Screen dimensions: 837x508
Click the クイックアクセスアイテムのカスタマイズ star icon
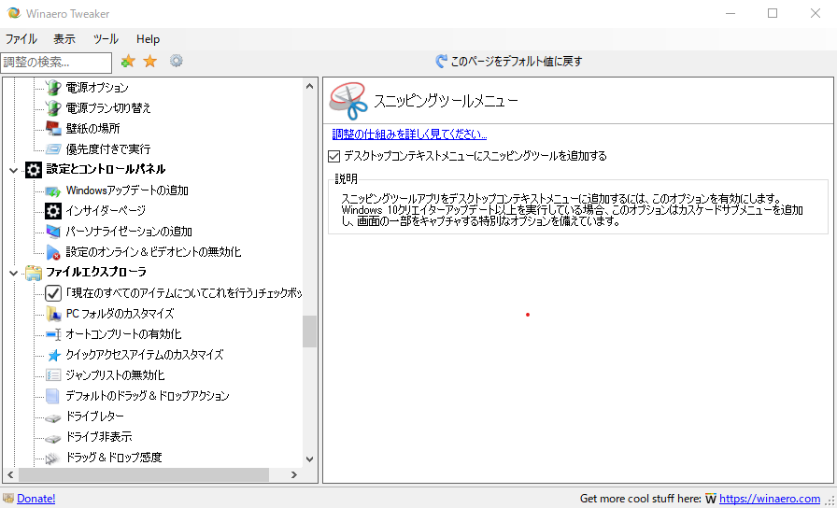pyautogui.click(x=53, y=355)
